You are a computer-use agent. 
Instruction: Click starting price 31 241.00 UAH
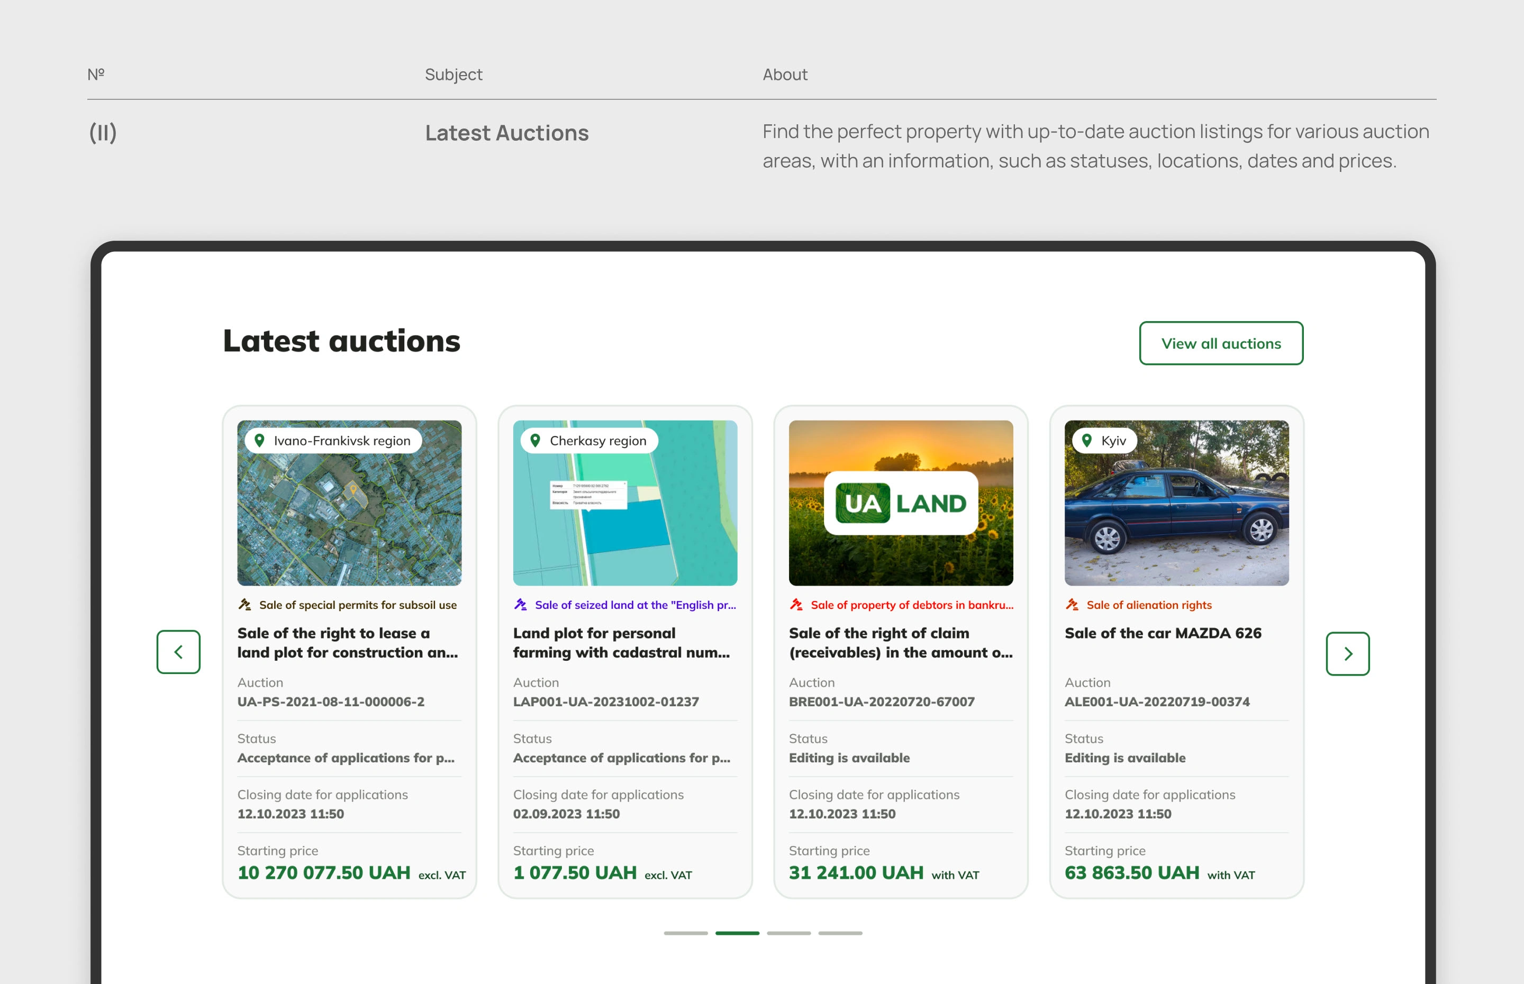click(856, 873)
